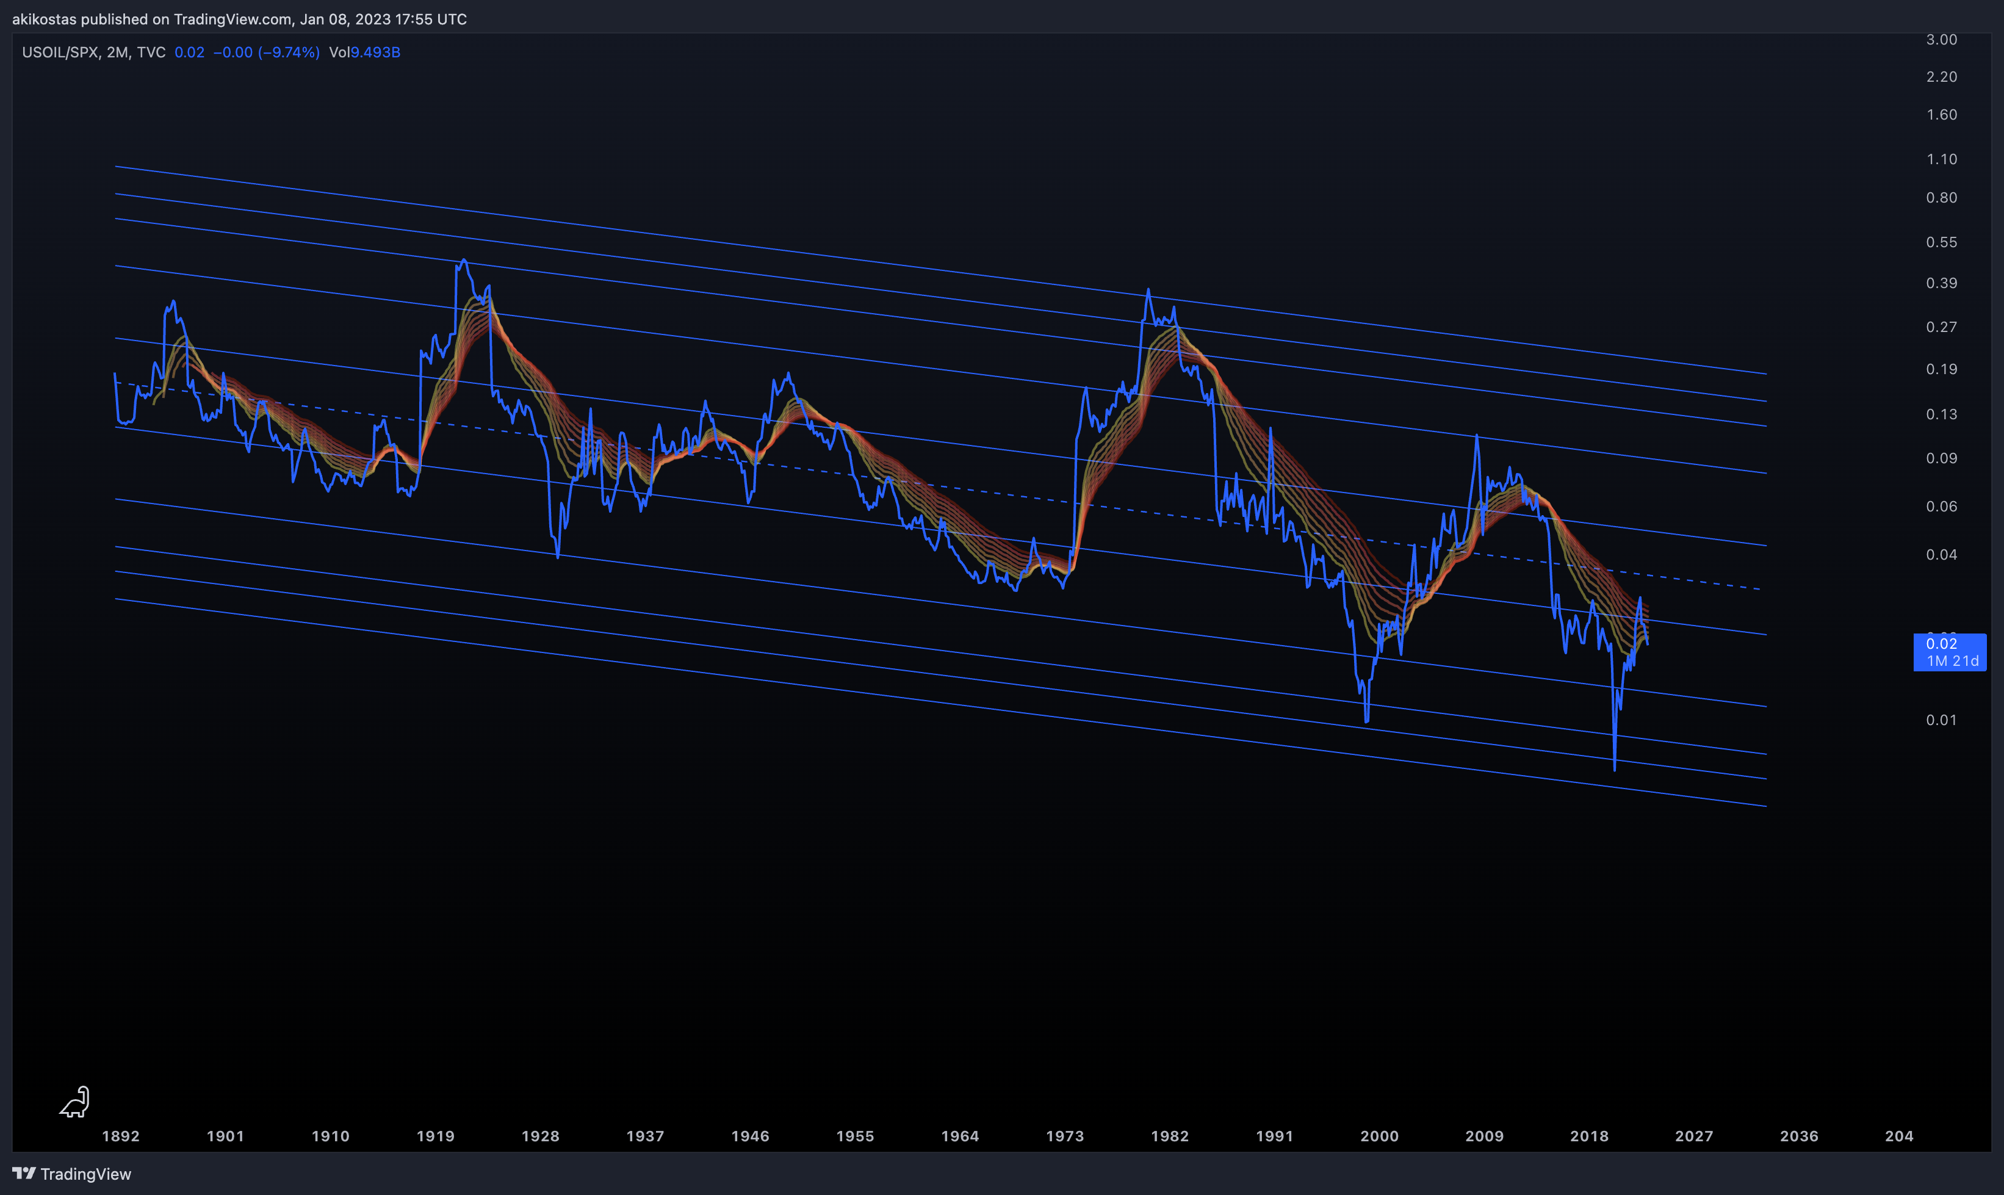The width and height of the screenshot is (2004, 1195).
Task: Click the 1980 price peak on the chart
Action: click(1148, 290)
